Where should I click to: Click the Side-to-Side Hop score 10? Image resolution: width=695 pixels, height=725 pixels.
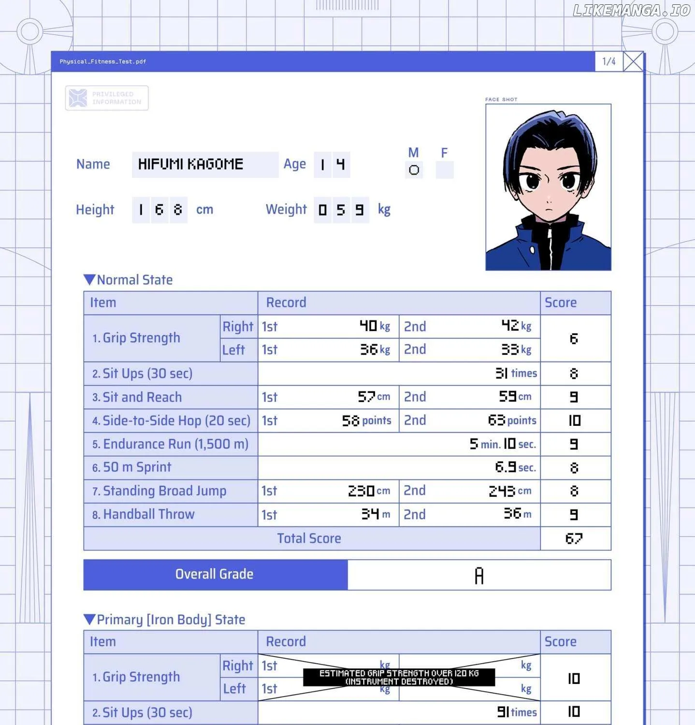pos(574,420)
